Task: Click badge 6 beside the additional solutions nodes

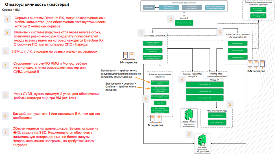Action: tap(146, 99)
